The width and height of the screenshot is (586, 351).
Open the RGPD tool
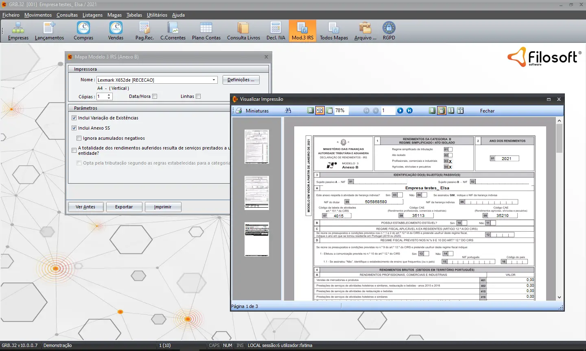[389, 30]
